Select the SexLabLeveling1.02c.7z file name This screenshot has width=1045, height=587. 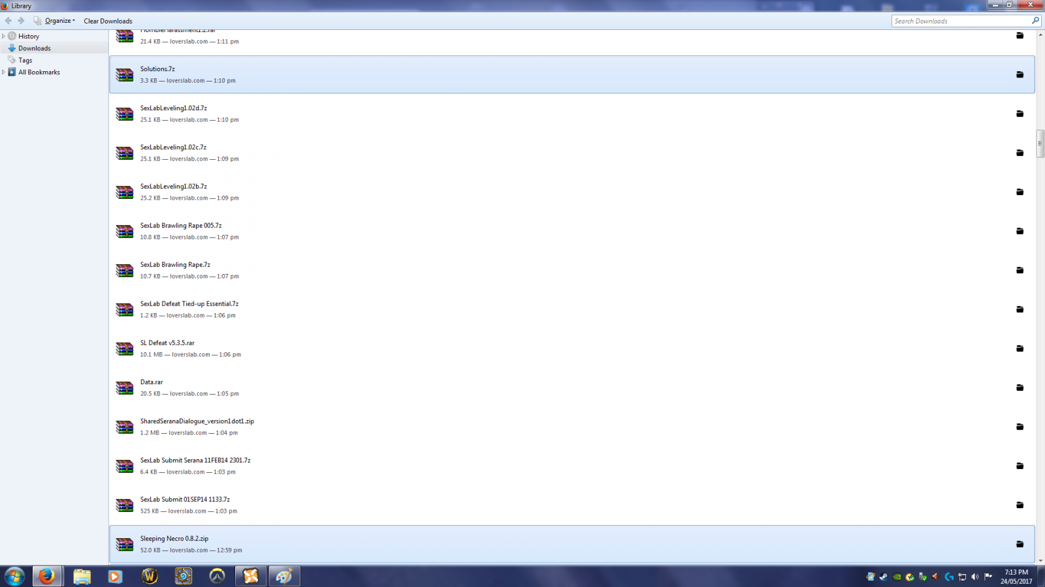click(173, 147)
